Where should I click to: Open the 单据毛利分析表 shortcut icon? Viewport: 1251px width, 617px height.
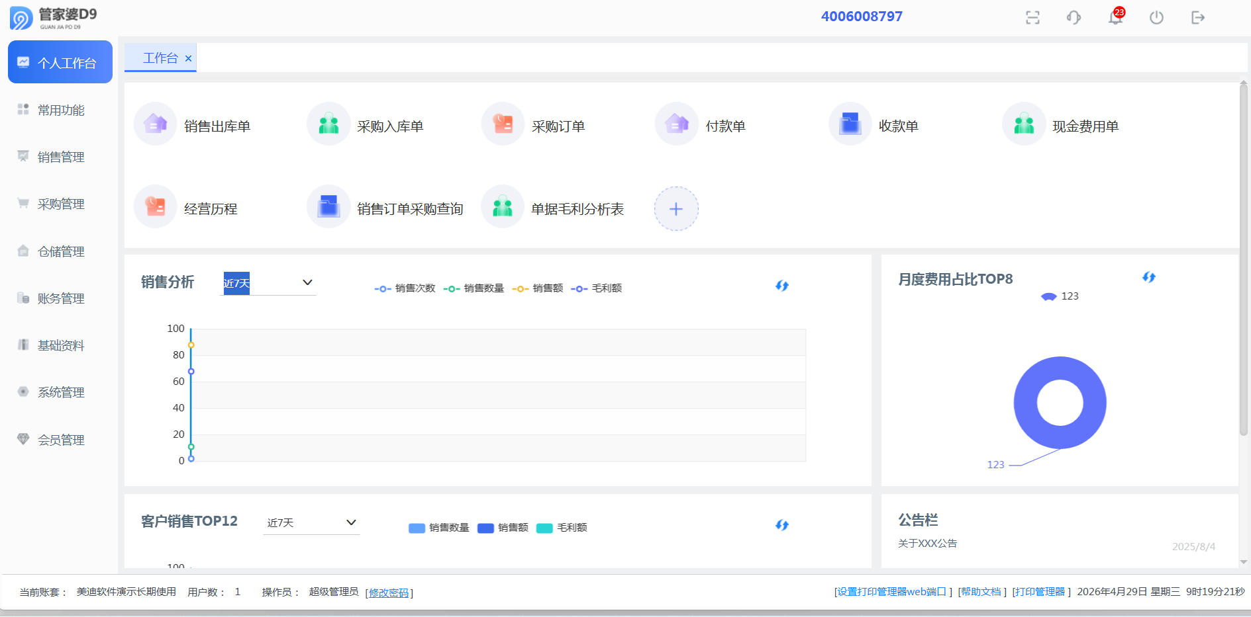pos(503,206)
